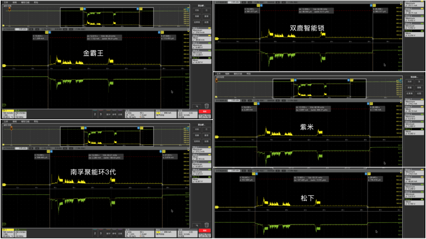
Task: Open Meas 3 Maximum badge in 金霸王 window
Action: tap(202, 45)
